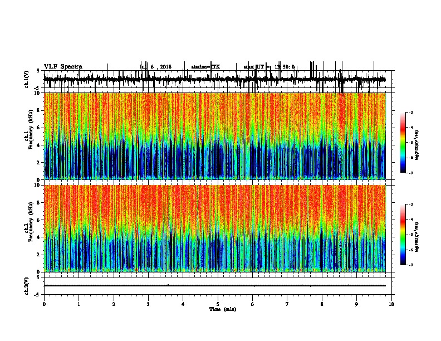Viewport: 441px width, 341px height.
Task: Click the ch.3(V) waveform axis label
Action: coord(27,286)
